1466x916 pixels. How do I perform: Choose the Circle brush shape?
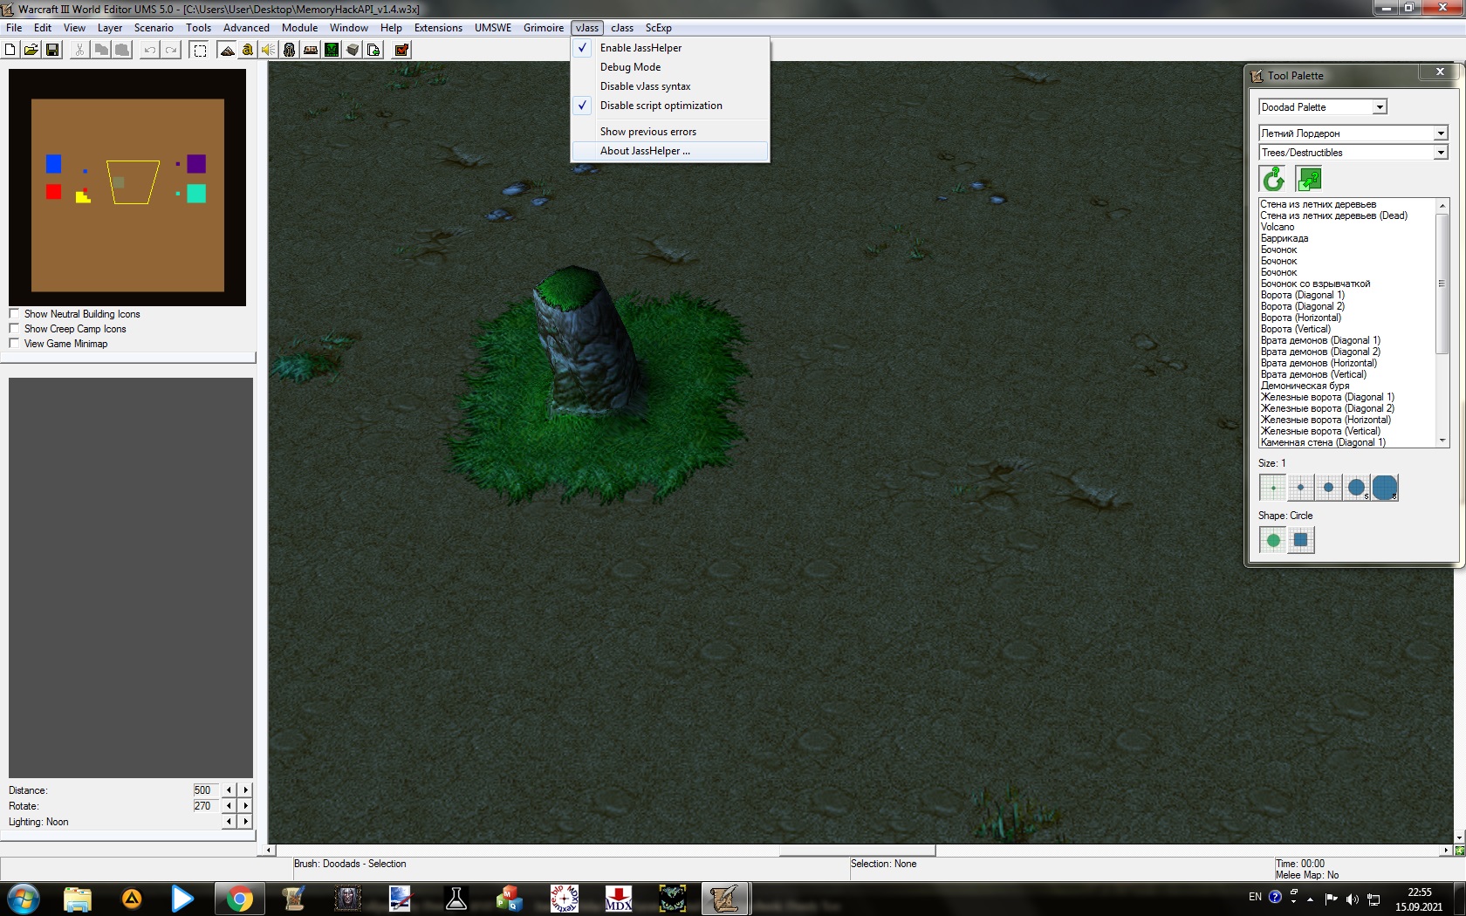[x=1273, y=540]
